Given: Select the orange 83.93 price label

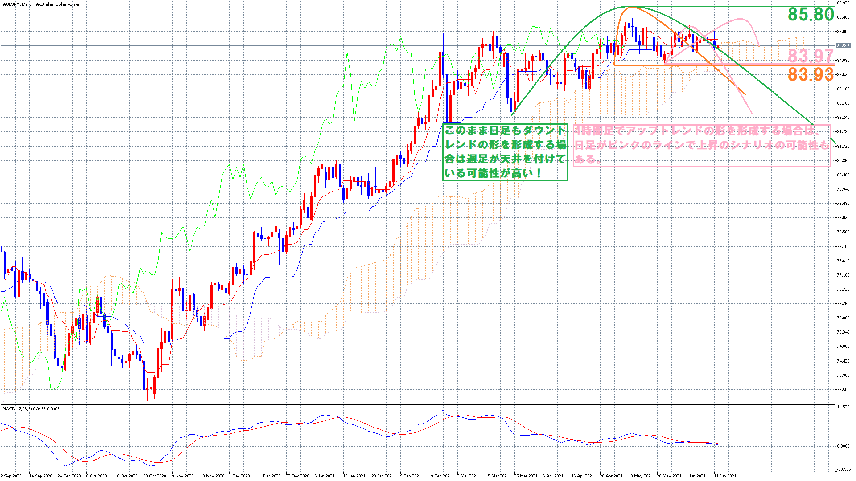Looking at the screenshot, I should (x=810, y=74).
